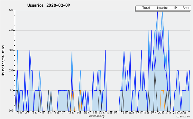Screen dimensions: 193x119
Task: Click the wikiscan.org source text
Action: (x=96, y=116)
